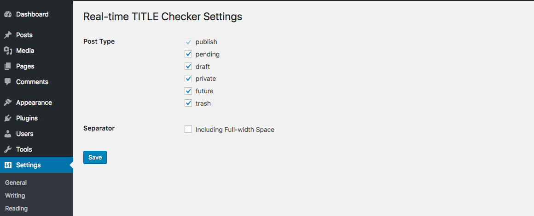The height and width of the screenshot is (216, 534).
Task: Click the Tools wrench icon
Action: point(7,149)
